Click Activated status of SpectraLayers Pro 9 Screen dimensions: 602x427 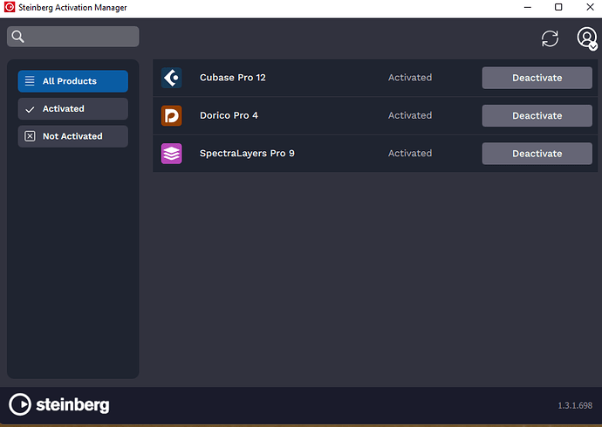pos(410,154)
